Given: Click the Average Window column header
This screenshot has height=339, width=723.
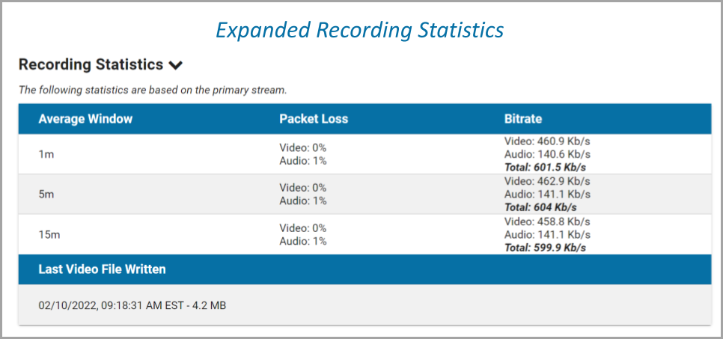Looking at the screenshot, I should (x=85, y=119).
